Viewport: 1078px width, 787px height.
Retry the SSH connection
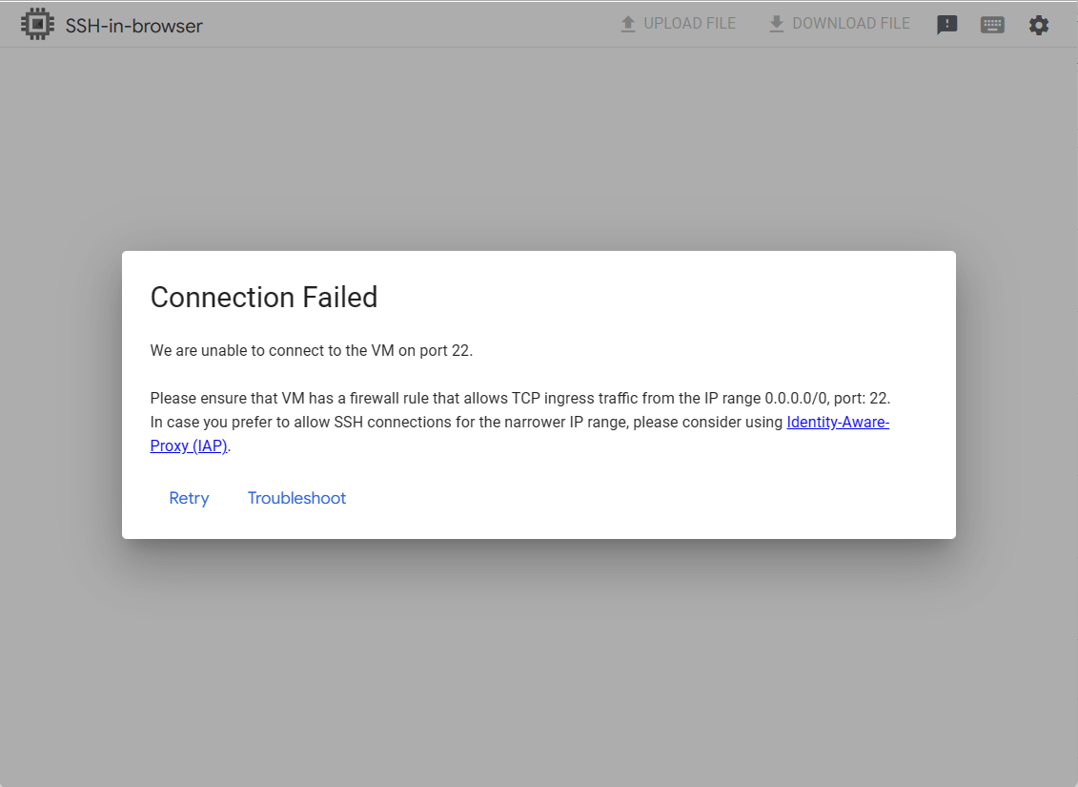(x=189, y=498)
